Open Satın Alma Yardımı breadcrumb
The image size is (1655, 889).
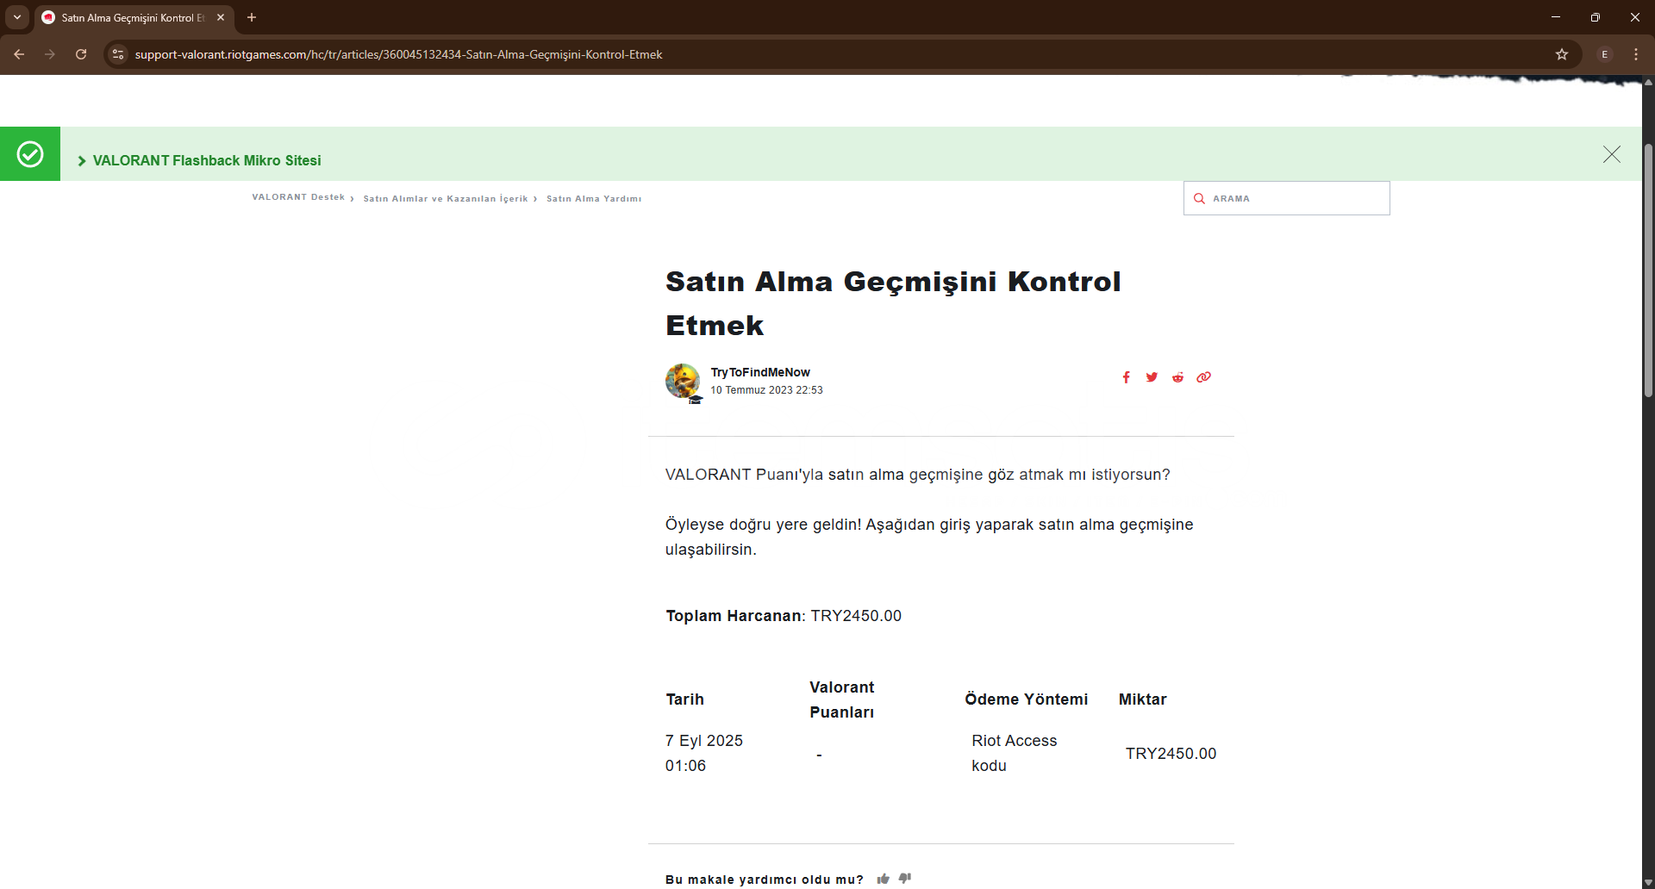594,198
